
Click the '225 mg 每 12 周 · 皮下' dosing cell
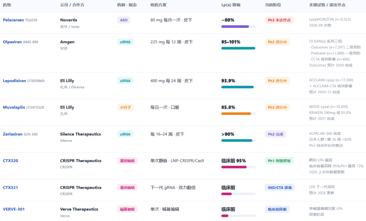coord(171,42)
